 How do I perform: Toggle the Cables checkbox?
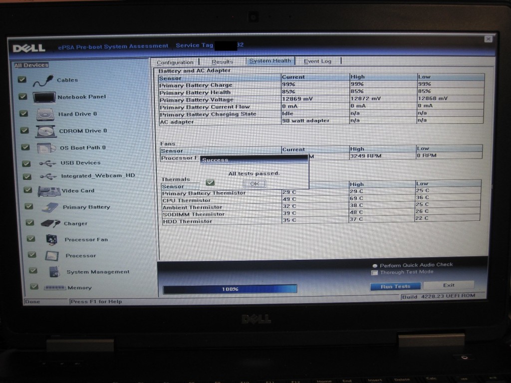tap(22, 79)
